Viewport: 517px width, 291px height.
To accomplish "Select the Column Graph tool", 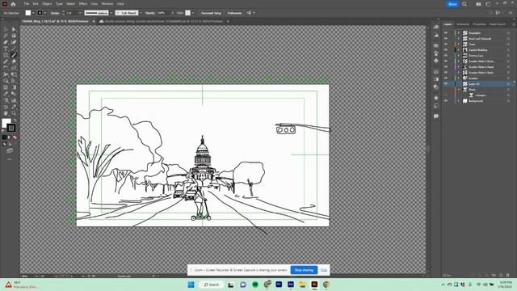I will 14,100.
